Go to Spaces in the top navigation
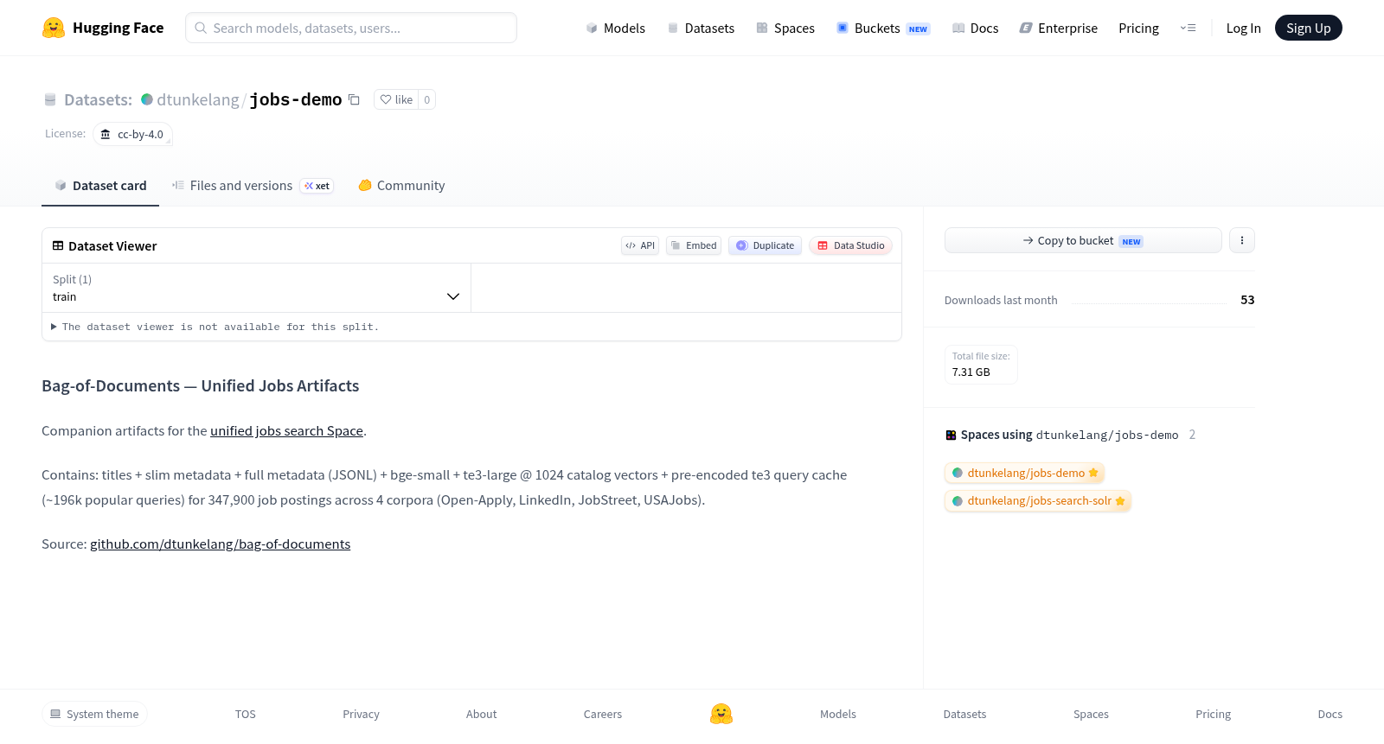 click(785, 28)
